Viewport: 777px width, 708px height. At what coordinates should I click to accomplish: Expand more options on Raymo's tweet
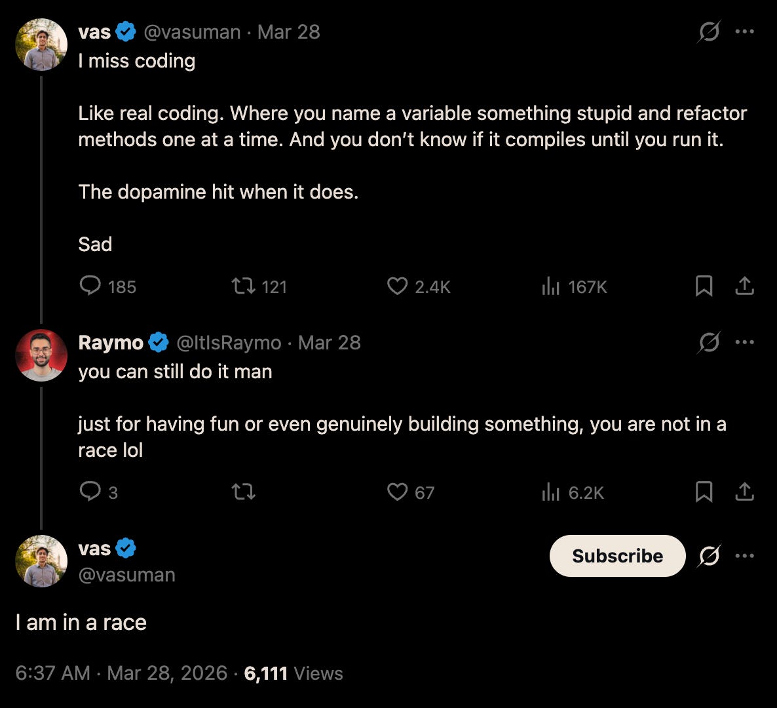744,342
